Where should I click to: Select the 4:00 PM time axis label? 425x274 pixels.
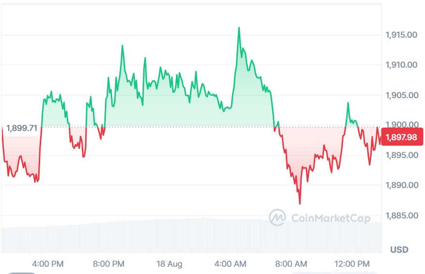tap(48, 264)
